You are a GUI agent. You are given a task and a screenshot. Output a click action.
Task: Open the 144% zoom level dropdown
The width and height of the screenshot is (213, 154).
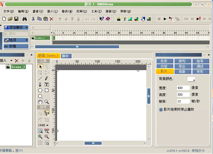point(43,125)
